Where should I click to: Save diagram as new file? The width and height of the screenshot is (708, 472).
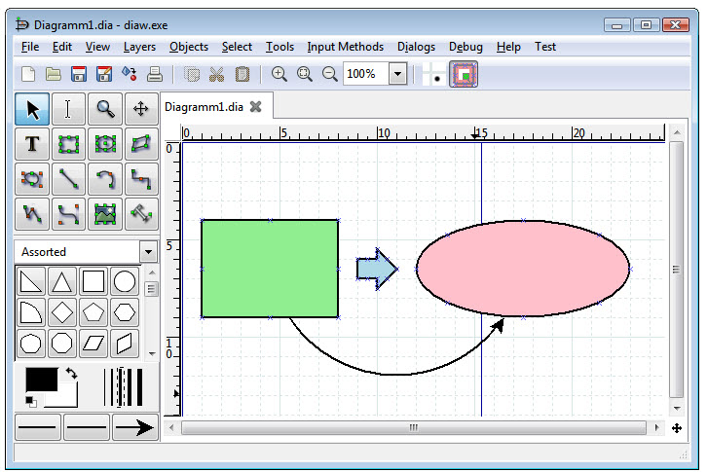tap(104, 74)
